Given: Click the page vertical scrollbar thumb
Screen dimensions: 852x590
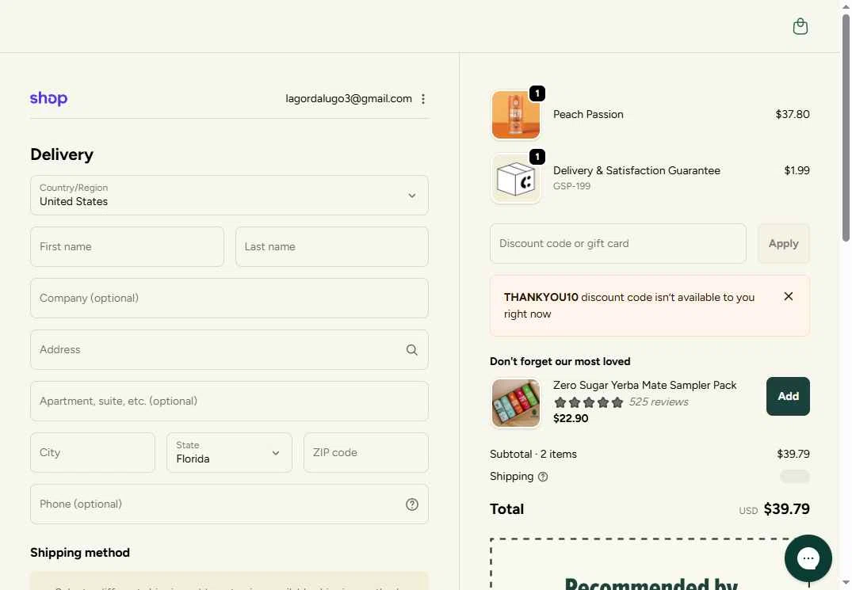Looking at the screenshot, I should 846,128.
